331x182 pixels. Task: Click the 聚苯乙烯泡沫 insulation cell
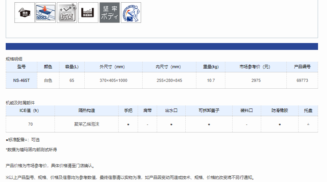pos(87,124)
